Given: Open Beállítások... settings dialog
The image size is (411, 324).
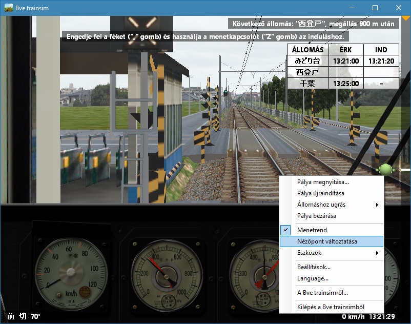Looking at the screenshot, I should tap(314, 267).
